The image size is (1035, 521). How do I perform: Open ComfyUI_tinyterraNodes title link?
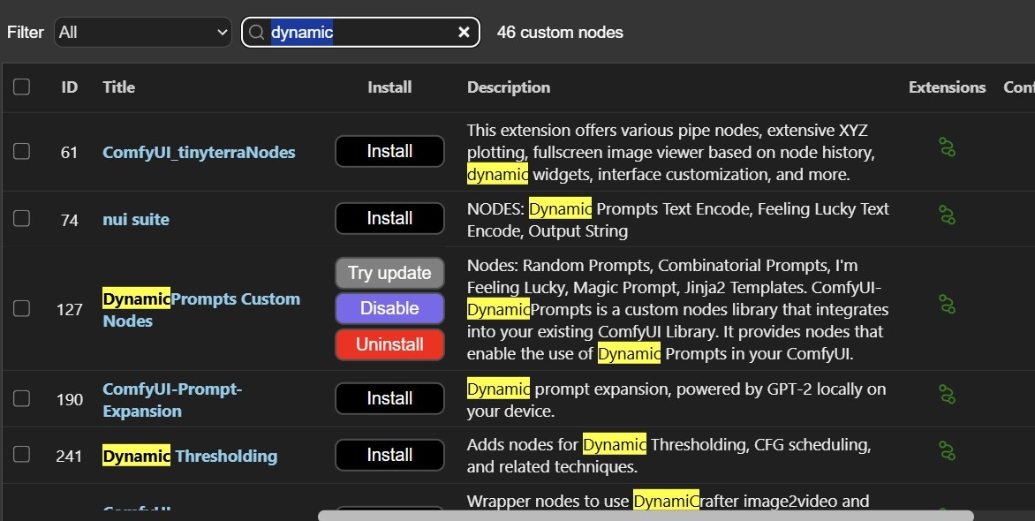(199, 153)
